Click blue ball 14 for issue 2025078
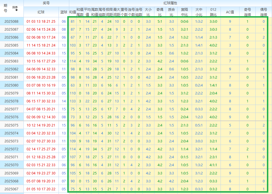This screenshot has height=194, width=272. tap(64, 101)
